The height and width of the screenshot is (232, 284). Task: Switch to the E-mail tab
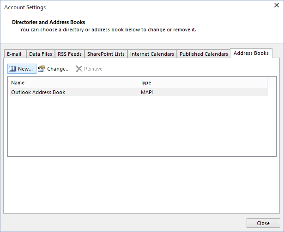[14, 54]
